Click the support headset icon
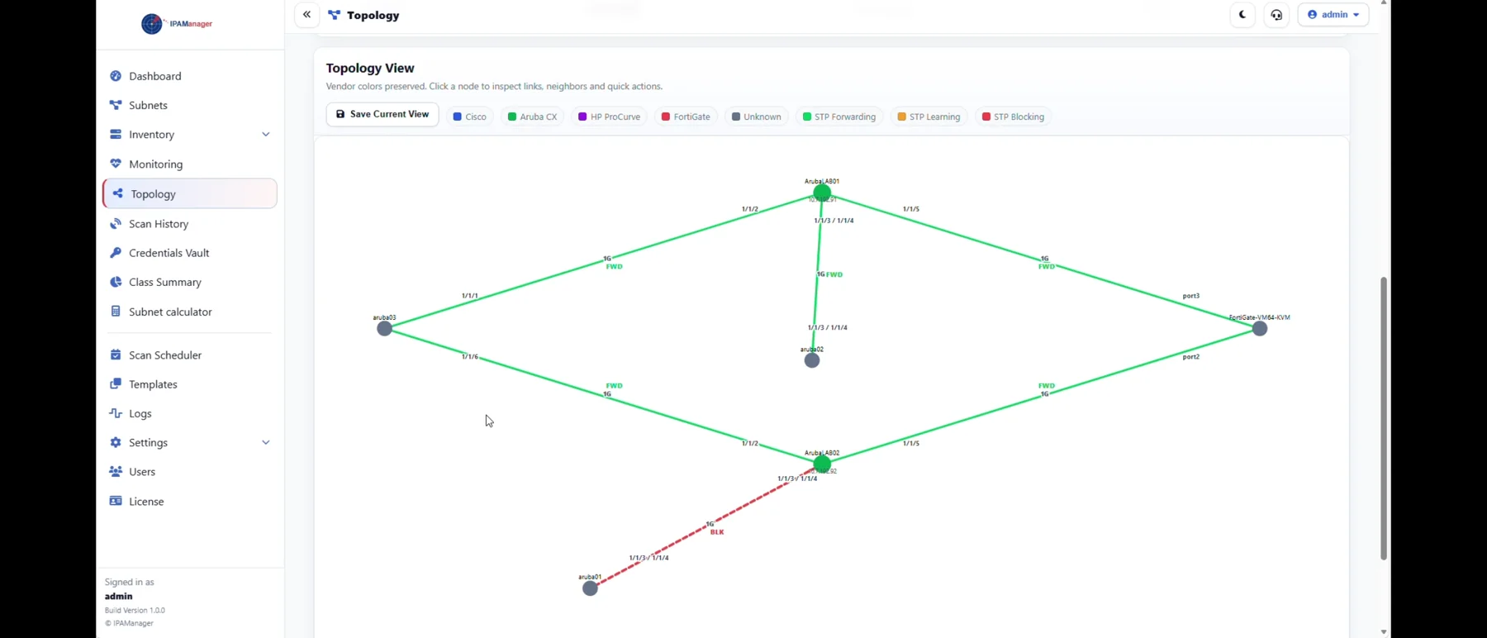1487x638 pixels. [1276, 15]
